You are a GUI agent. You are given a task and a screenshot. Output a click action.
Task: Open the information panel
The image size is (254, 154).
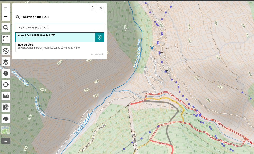pyautogui.click(x=6, y=73)
